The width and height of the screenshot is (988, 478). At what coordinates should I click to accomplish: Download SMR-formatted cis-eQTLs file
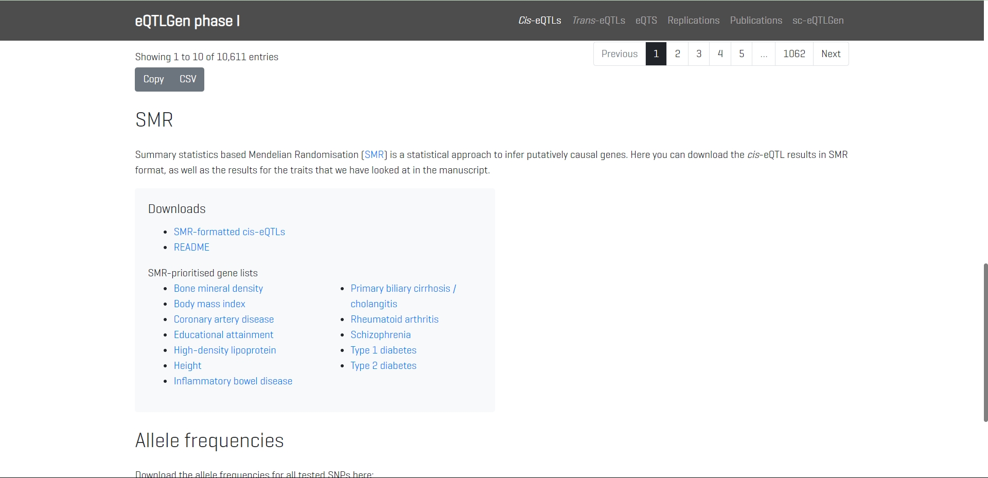pyautogui.click(x=229, y=232)
